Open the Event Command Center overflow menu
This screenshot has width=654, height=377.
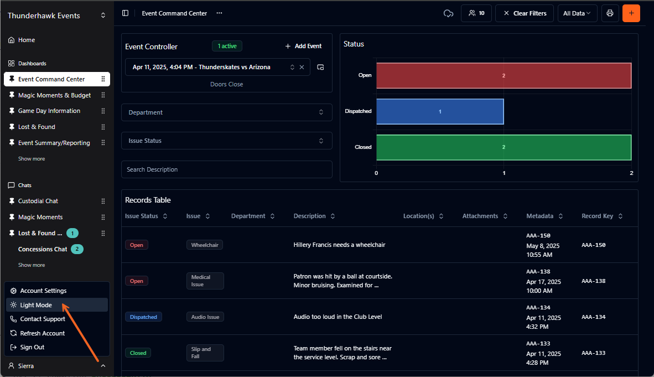coord(219,13)
